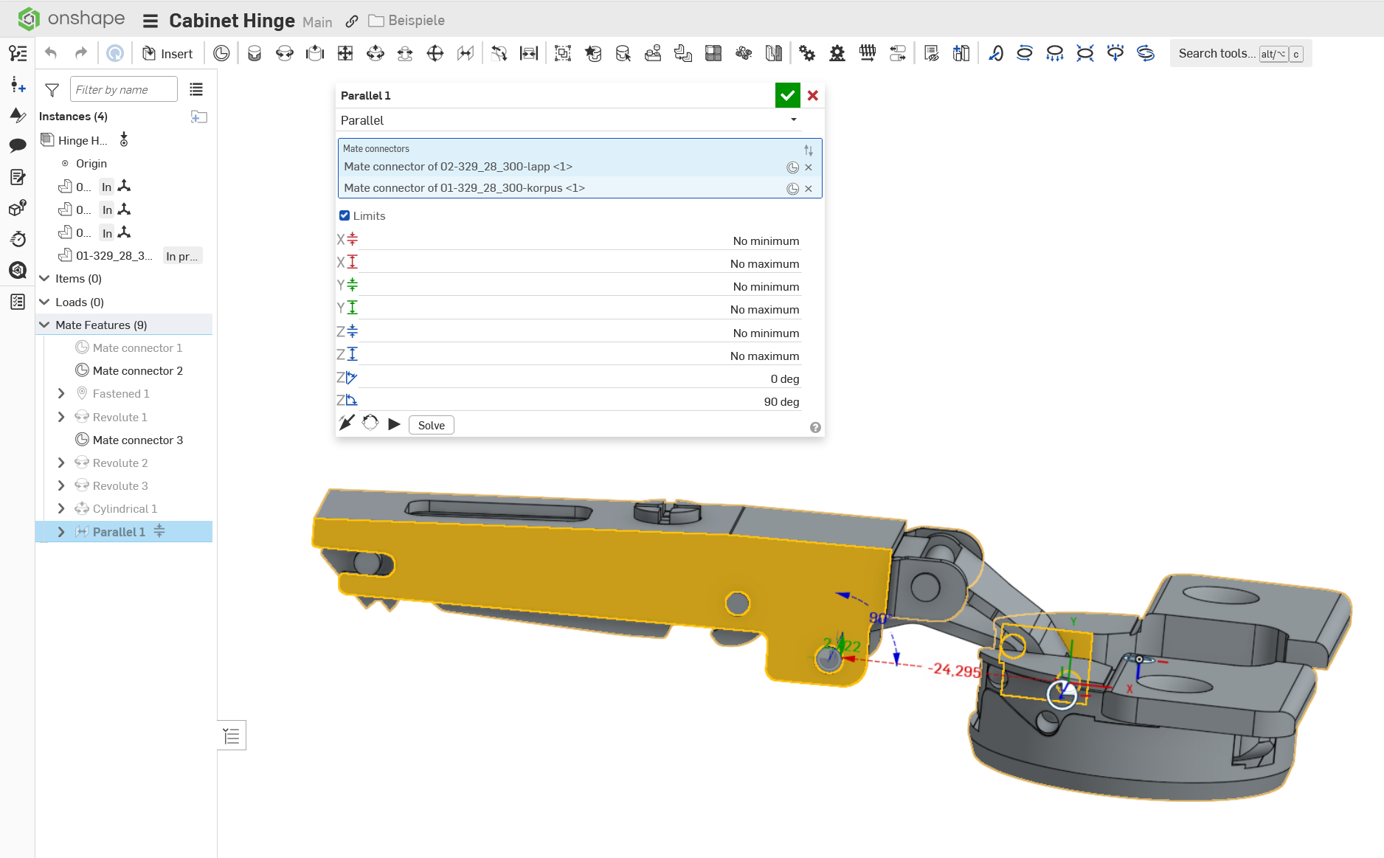Remove the 02-329_28_300-lapp mate connector

click(x=809, y=167)
